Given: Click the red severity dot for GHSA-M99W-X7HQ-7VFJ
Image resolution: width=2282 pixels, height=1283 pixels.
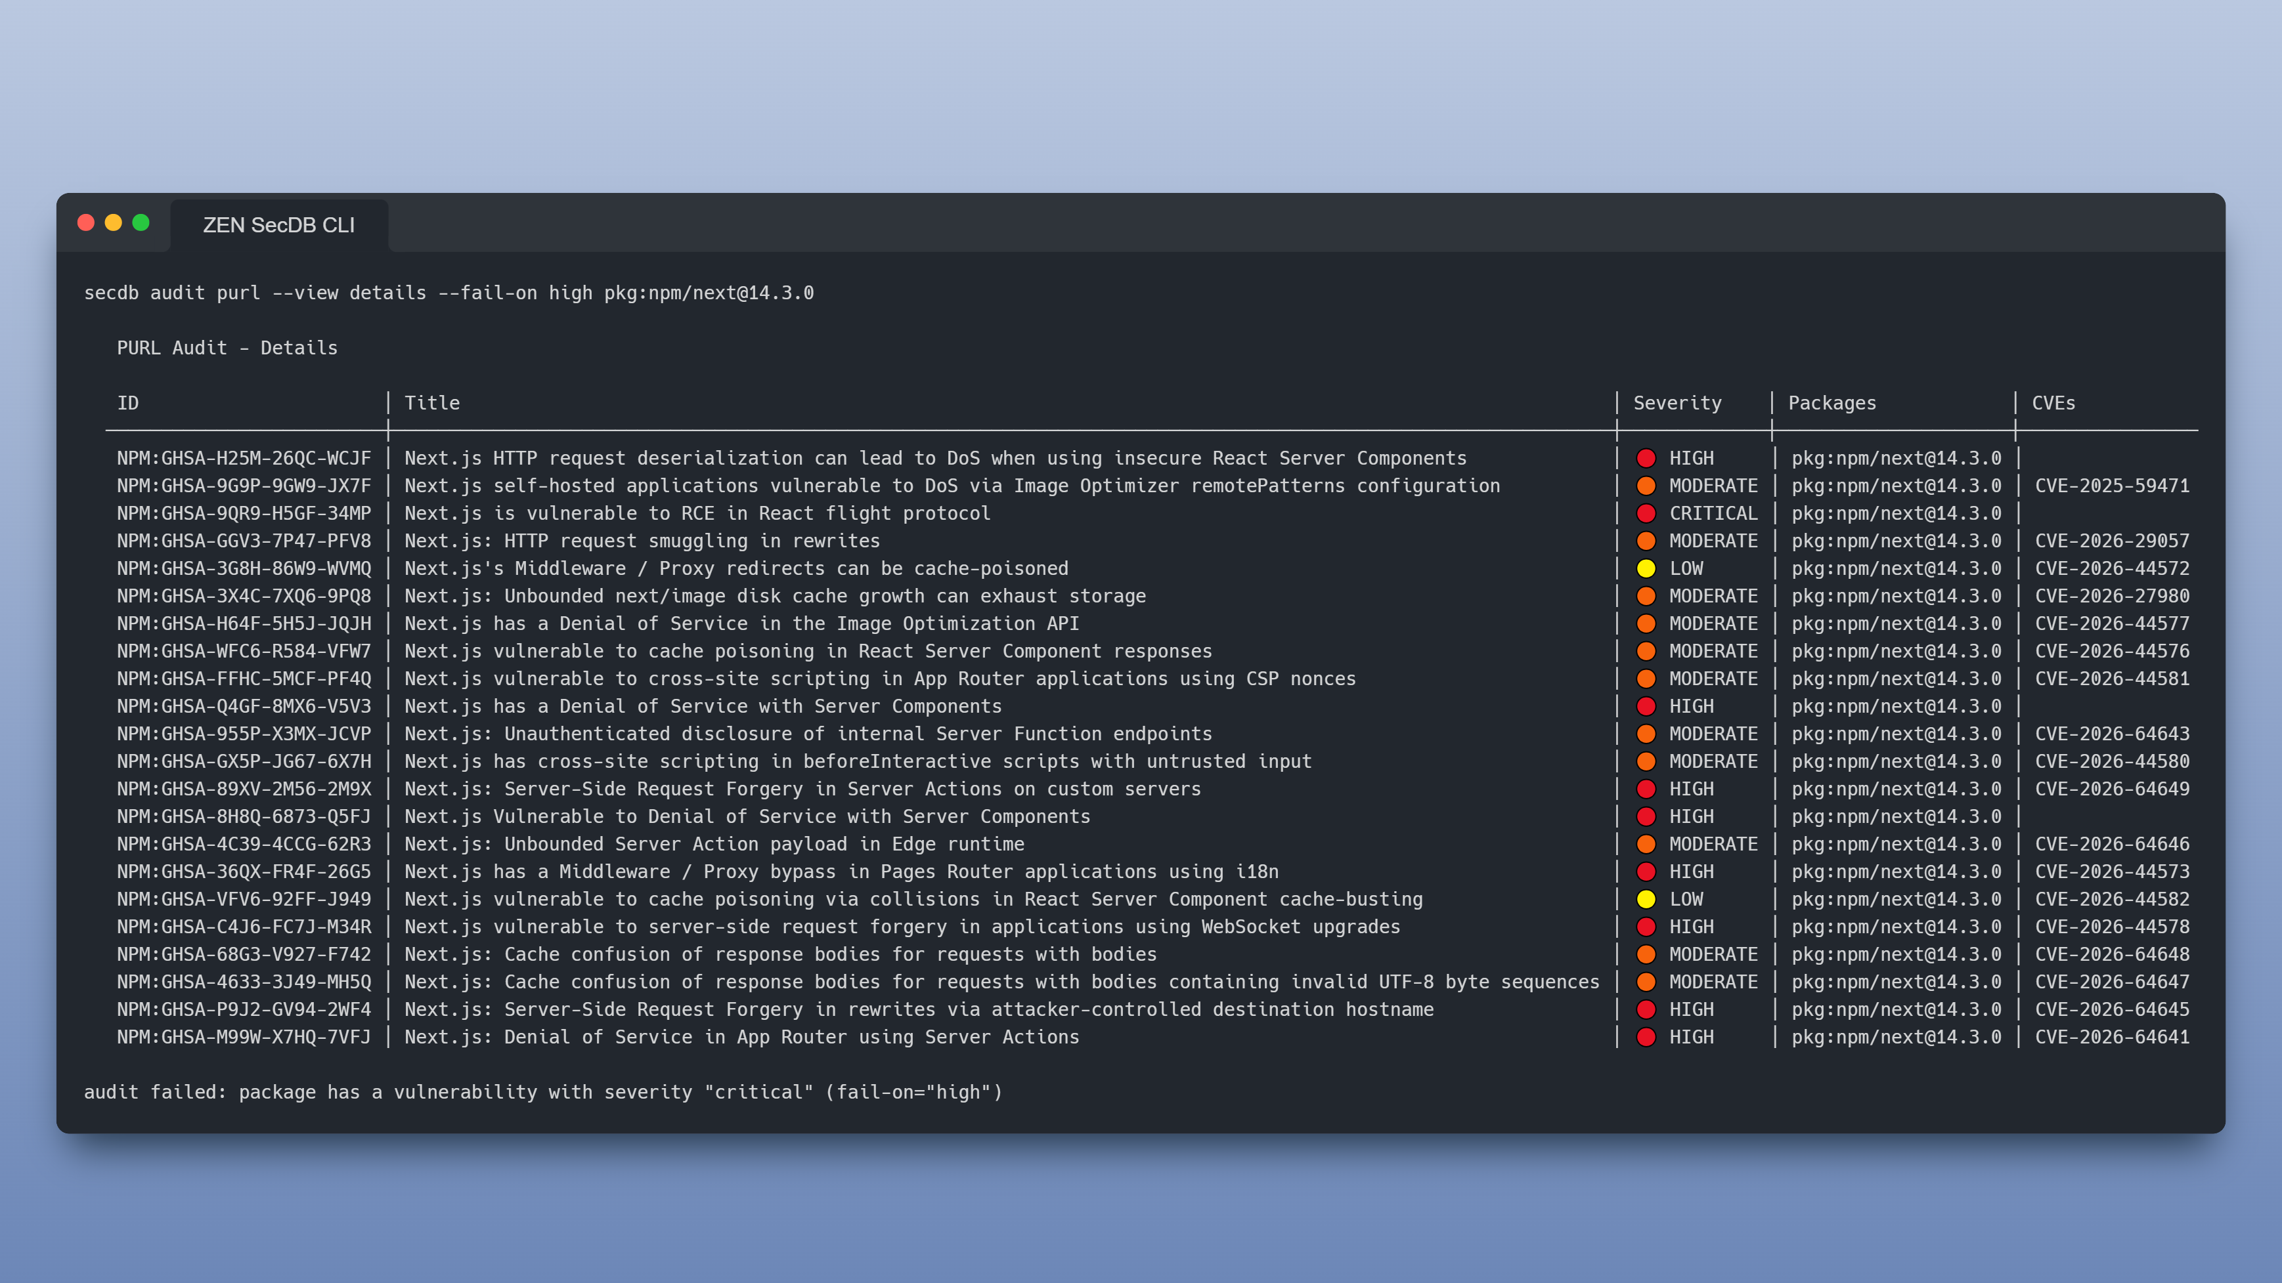Looking at the screenshot, I should (x=1646, y=1037).
